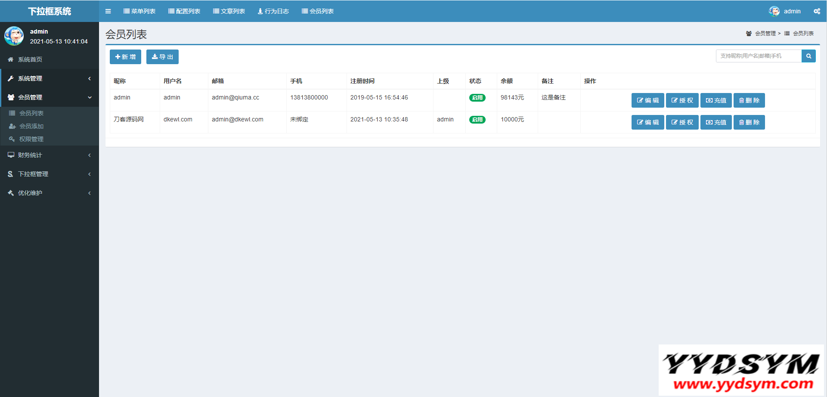This screenshot has width=827, height=397.
Task: Click the 导出 export button
Action: 162,57
